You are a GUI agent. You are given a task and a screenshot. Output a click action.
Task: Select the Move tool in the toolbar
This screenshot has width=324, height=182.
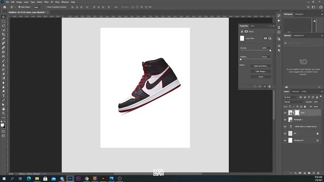click(4, 17)
